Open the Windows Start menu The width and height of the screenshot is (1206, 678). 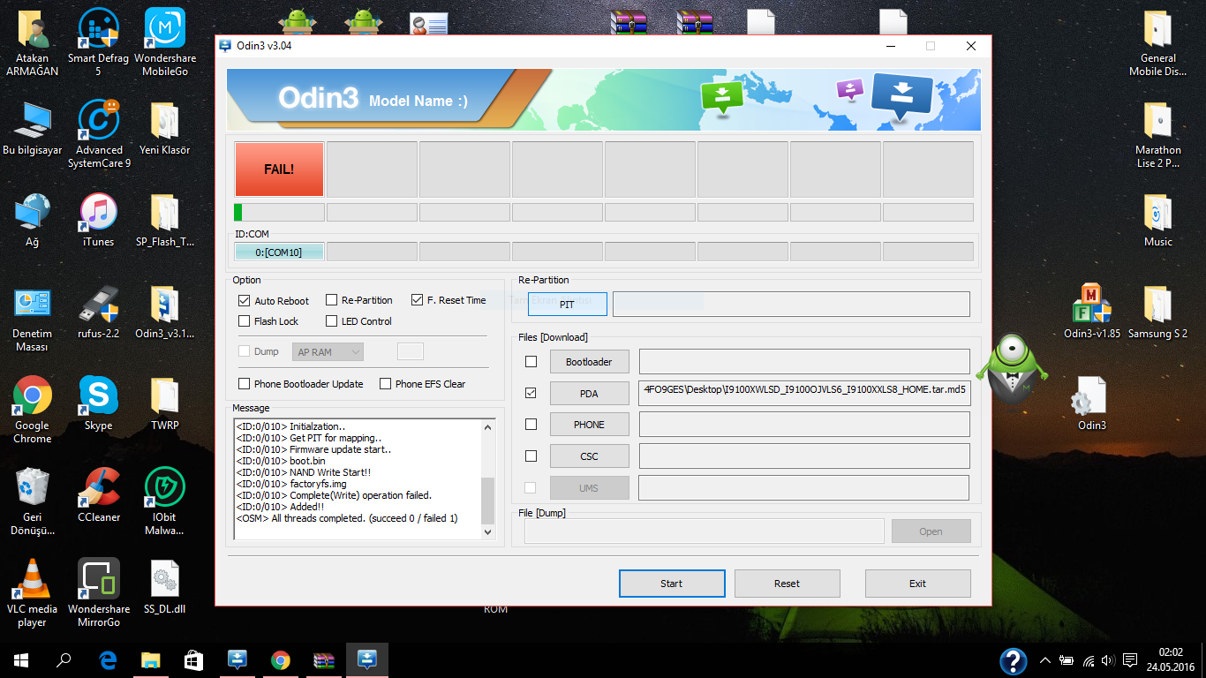tap(21, 660)
